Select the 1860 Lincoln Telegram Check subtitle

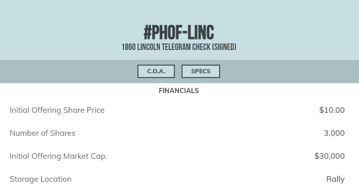tap(179, 47)
